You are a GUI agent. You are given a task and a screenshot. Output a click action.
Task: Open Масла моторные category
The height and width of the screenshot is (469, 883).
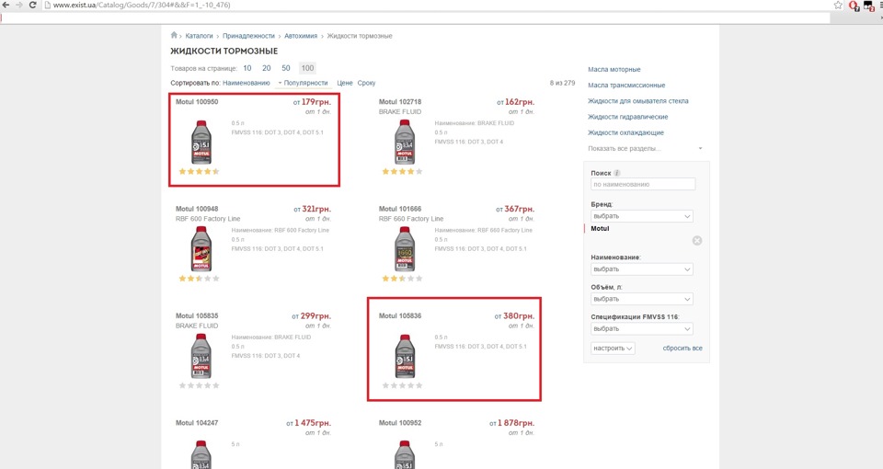pos(614,69)
